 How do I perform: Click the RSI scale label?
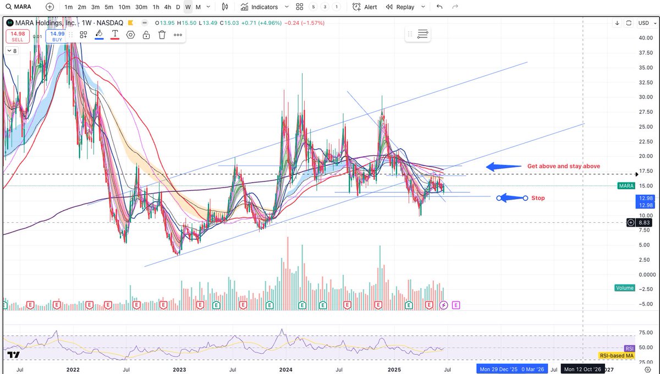630,349
